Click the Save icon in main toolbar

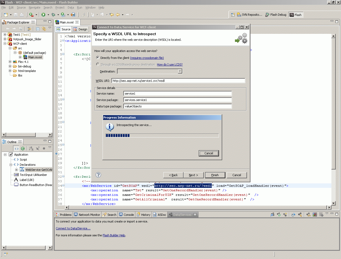point(15,15)
